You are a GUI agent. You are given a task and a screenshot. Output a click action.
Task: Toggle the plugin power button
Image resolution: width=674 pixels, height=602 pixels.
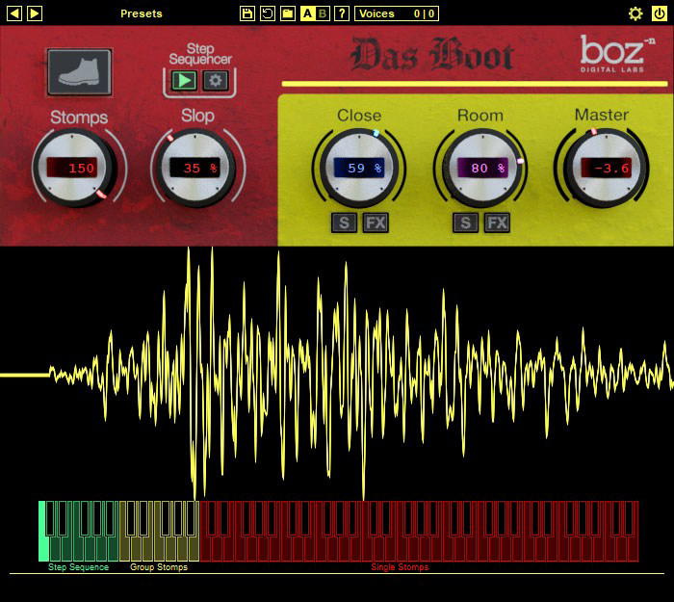pos(660,13)
